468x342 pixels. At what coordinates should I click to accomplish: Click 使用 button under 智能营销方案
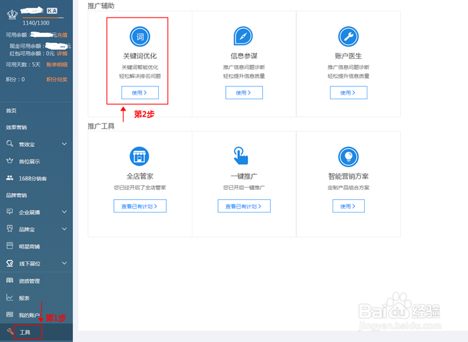click(x=348, y=206)
